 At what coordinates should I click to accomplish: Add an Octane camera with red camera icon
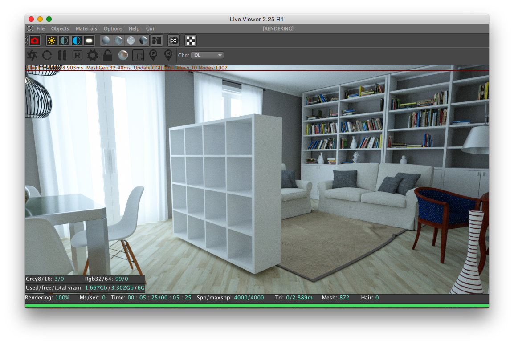[35, 40]
